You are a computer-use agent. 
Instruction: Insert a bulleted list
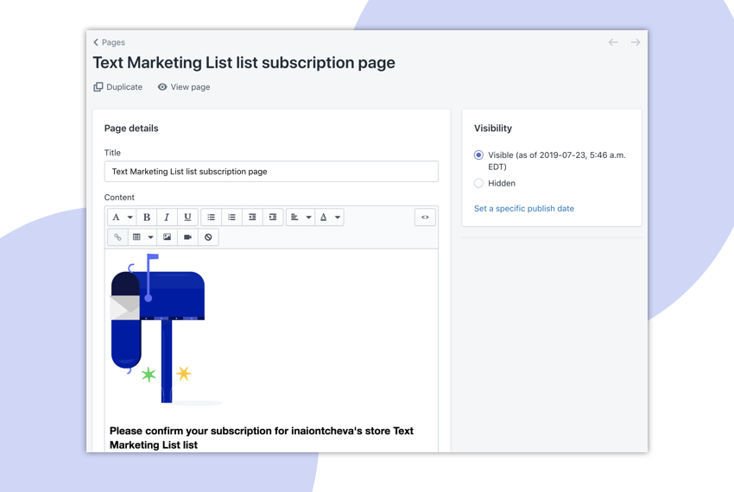tap(211, 218)
